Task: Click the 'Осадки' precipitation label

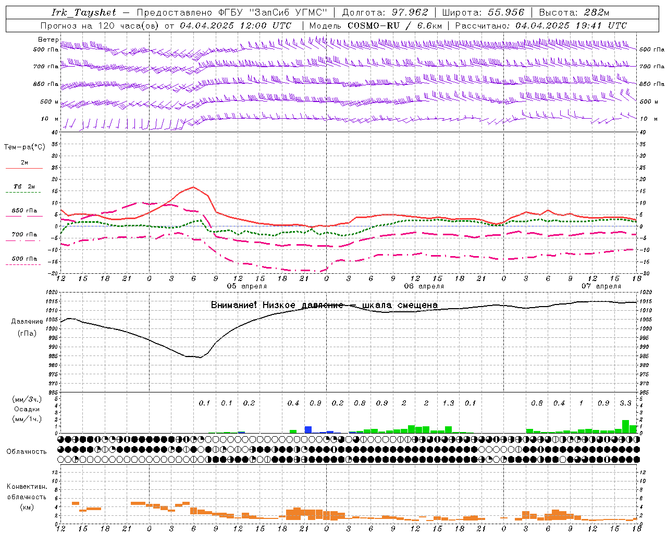Action: [27, 409]
